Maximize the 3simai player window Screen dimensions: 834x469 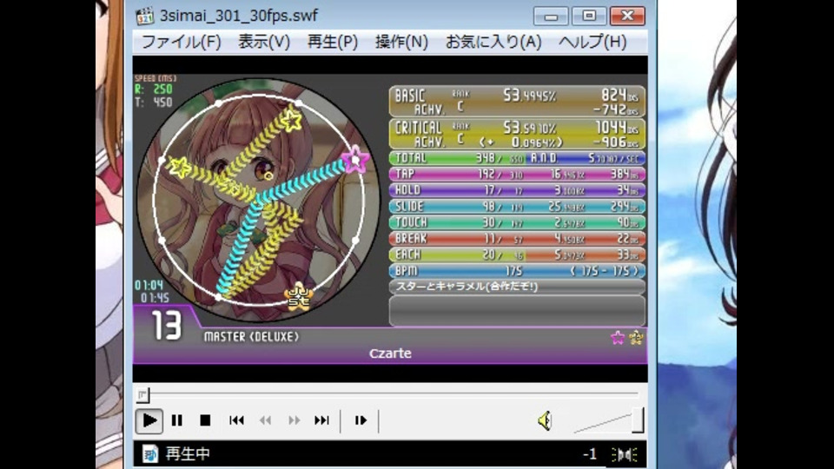pos(589,17)
